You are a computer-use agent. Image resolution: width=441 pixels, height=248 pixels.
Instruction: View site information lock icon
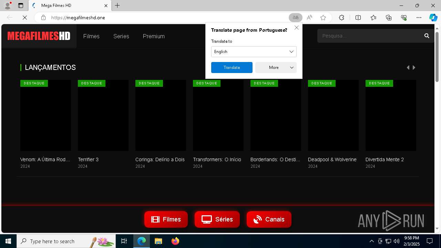(43, 18)
